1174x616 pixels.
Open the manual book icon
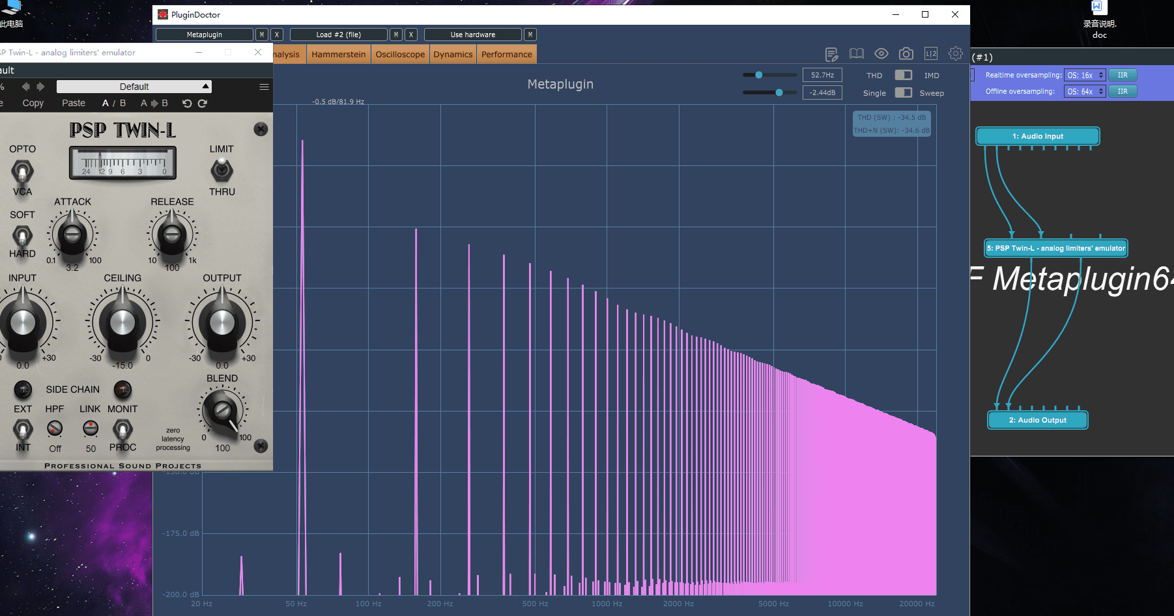click(856, 54)
